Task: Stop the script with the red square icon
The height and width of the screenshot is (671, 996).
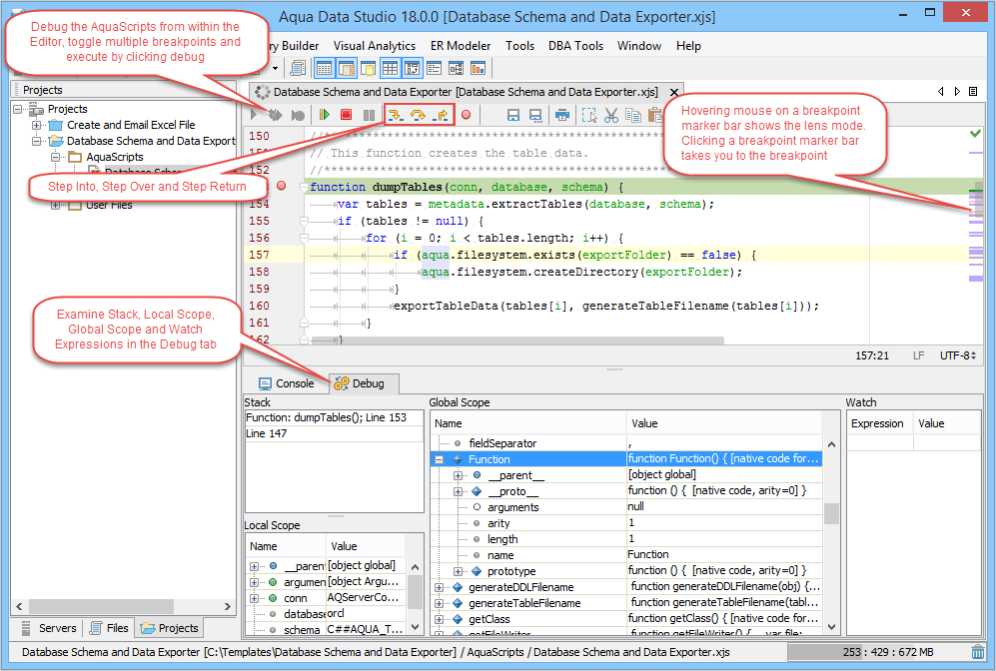Action: 347,115
